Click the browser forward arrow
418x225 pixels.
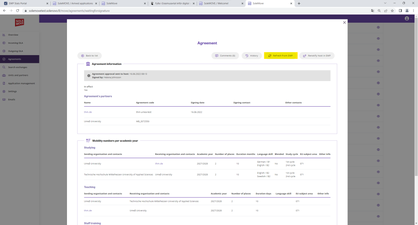tap(11, 11)
